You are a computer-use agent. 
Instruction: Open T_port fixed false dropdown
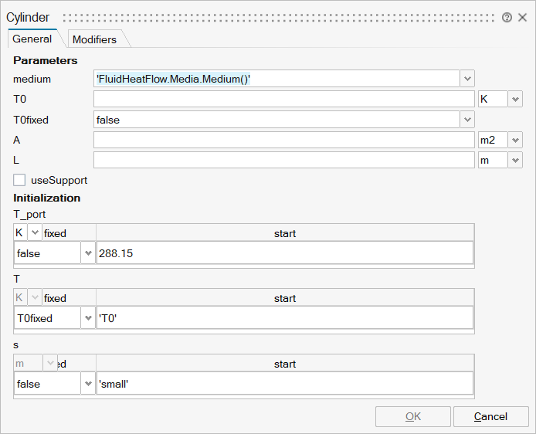pos(87,253)
